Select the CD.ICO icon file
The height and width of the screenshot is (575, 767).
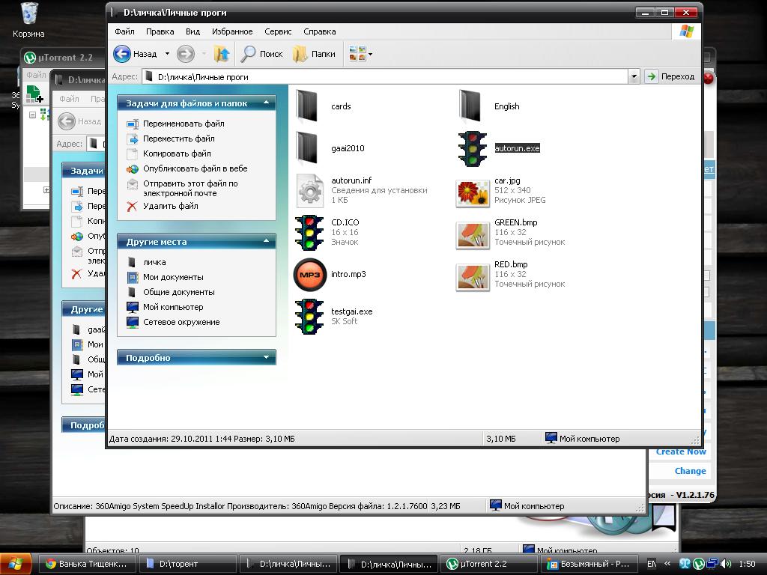[x=309, y=232]
